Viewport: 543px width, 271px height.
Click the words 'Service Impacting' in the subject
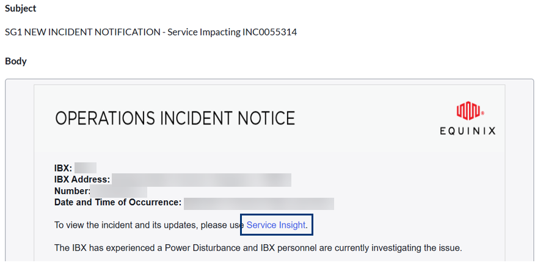click(203, 32)
